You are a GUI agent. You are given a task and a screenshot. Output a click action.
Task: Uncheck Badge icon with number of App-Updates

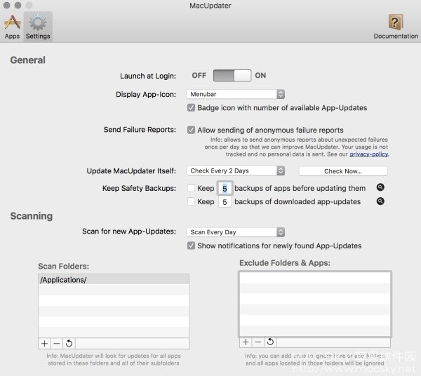tap(191, 108)
